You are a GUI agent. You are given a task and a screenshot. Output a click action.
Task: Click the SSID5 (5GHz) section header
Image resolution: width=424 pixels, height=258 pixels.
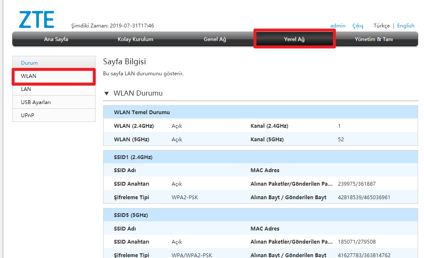point(131,215)
